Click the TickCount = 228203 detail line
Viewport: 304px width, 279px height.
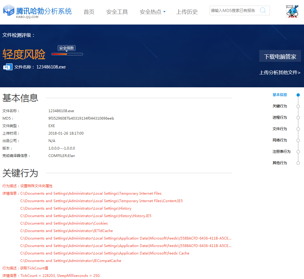tap(60, 275)
